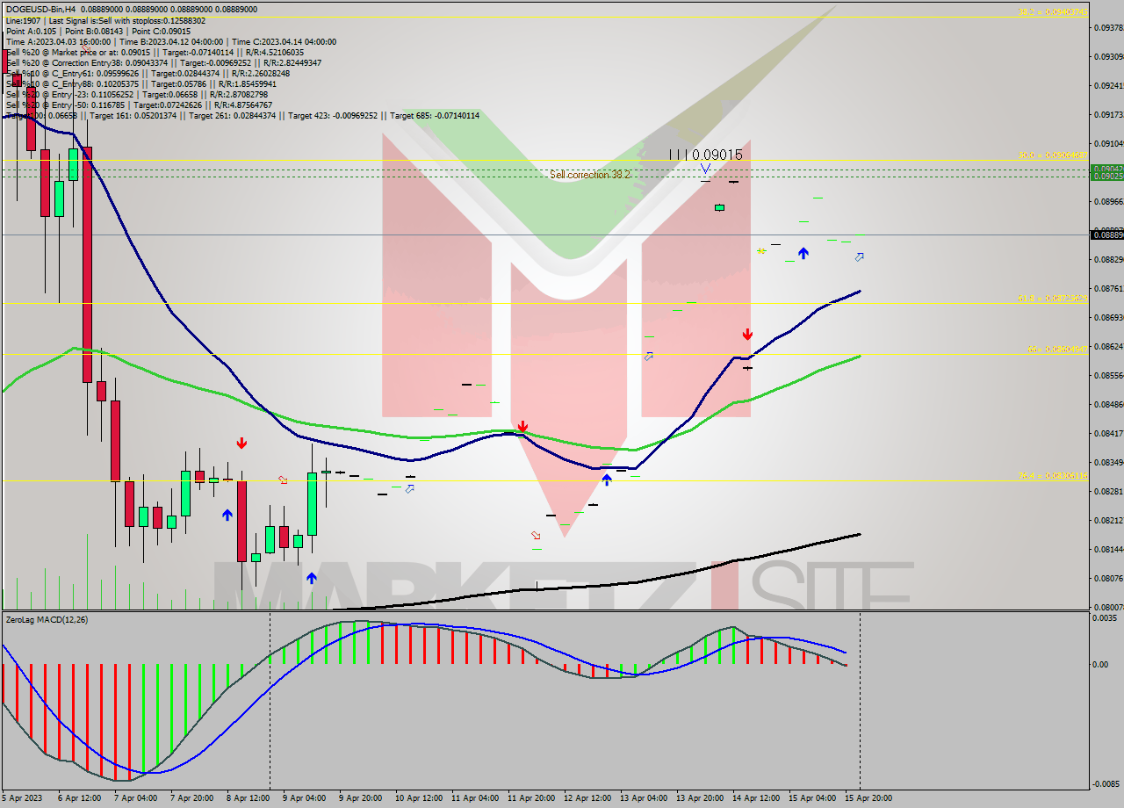1124x808 pixels.
Task: Click the 61.8 Fibonacci level label
Action: click(x=1052, y=299)
